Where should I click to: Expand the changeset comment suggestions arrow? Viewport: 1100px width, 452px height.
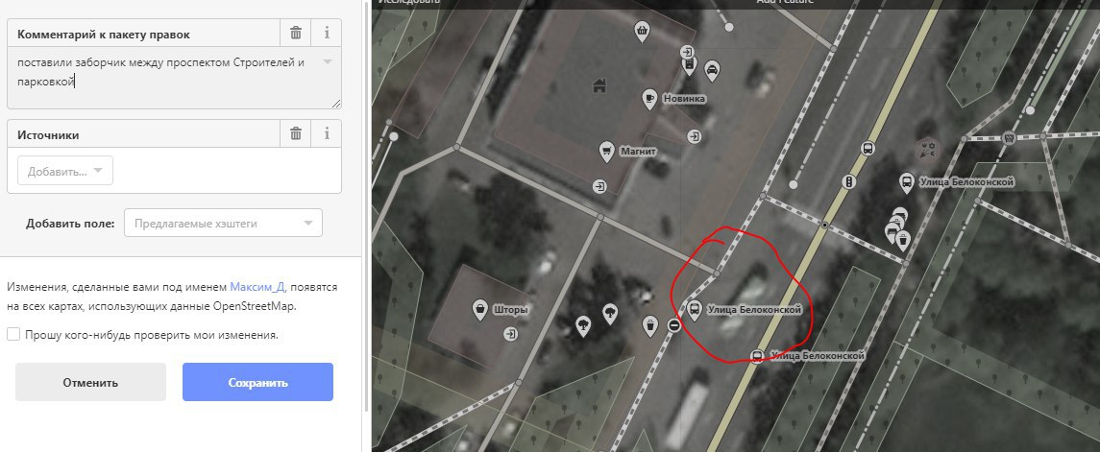point(327,61)
